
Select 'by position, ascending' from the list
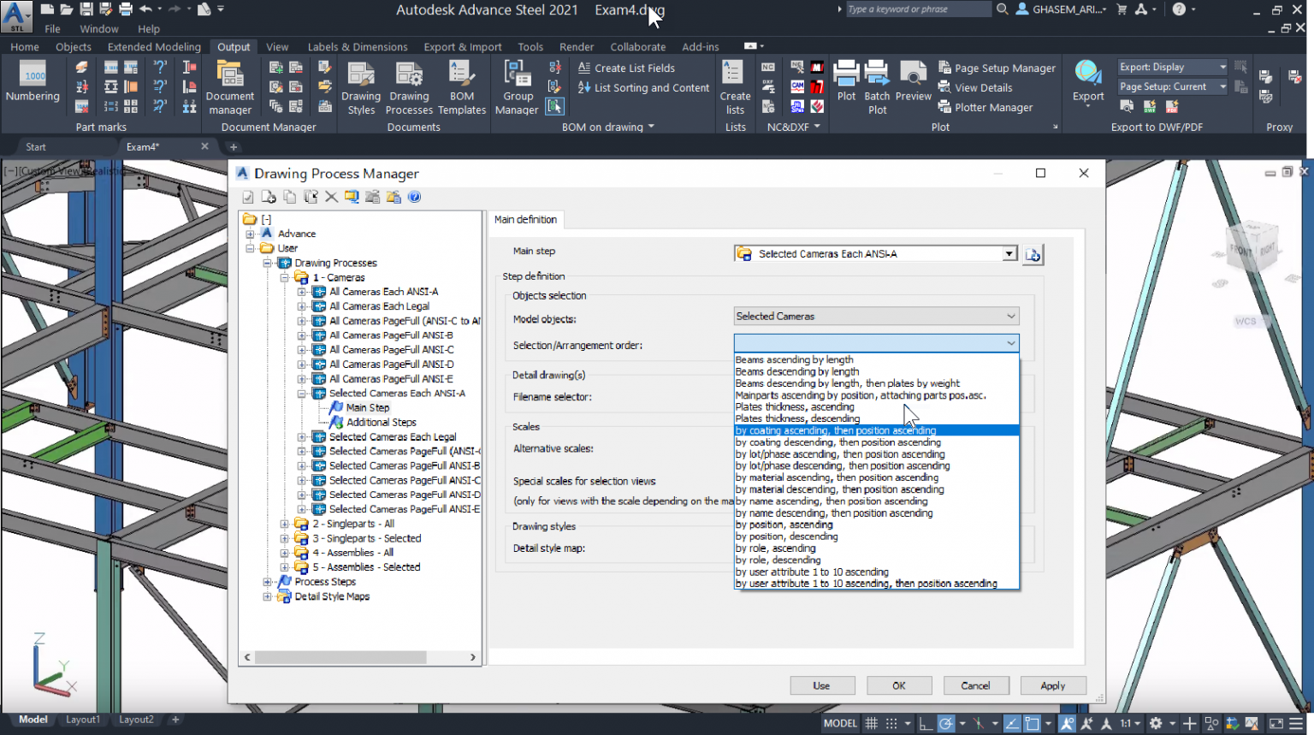[784, 525]
